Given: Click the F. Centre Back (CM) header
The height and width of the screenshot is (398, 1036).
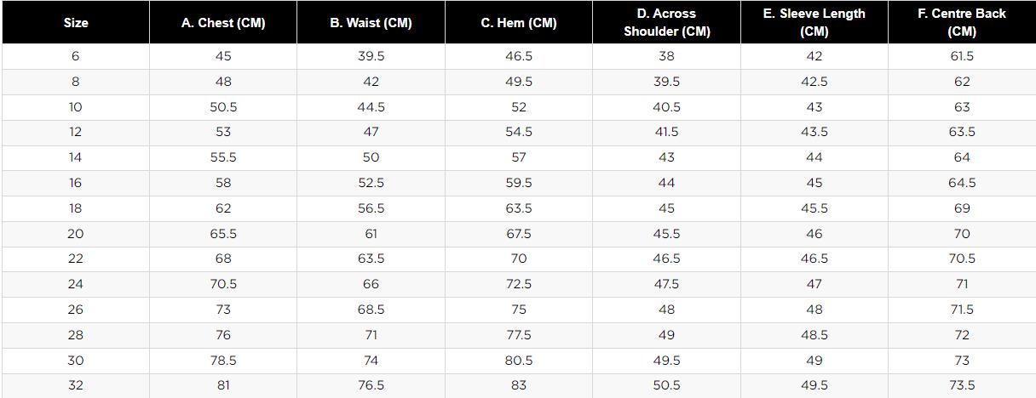Looking at the screenshot, I should point(962,23).
